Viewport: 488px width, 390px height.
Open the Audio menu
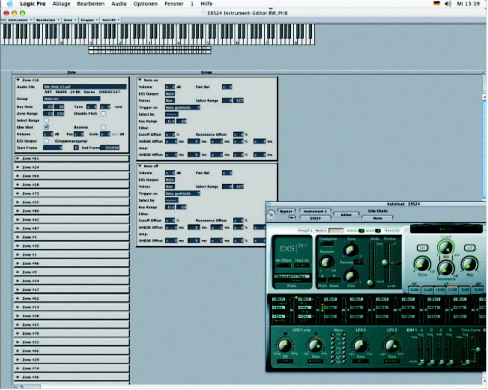click(x=119, y=4)
